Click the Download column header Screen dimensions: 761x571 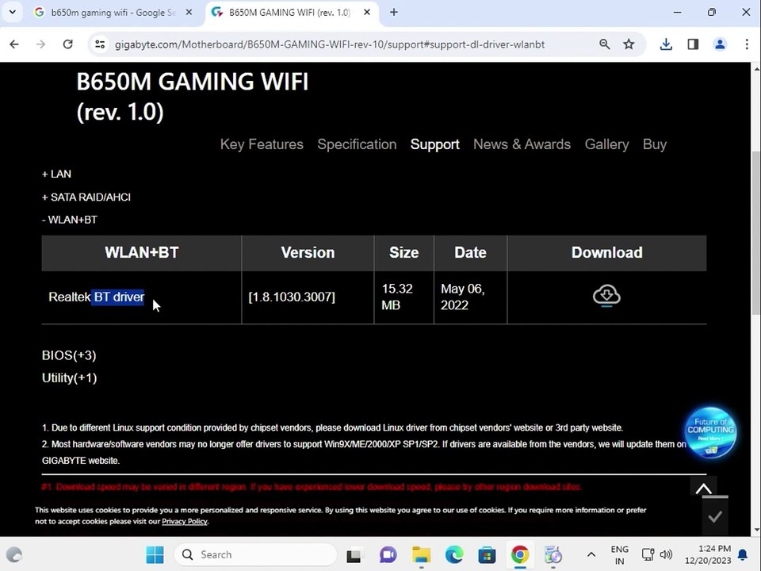606,252
